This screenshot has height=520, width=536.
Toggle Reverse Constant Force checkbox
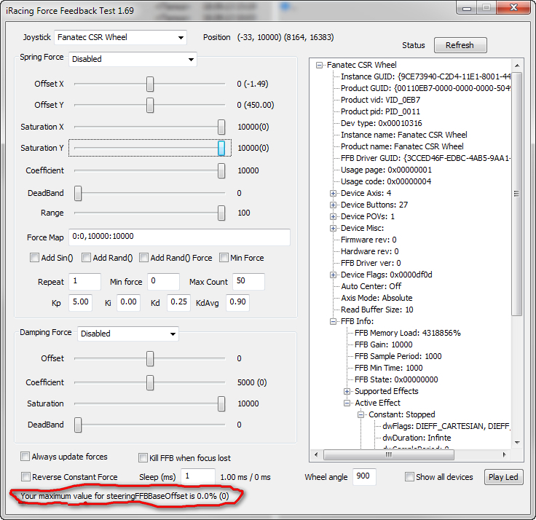[x=25, y=477]
